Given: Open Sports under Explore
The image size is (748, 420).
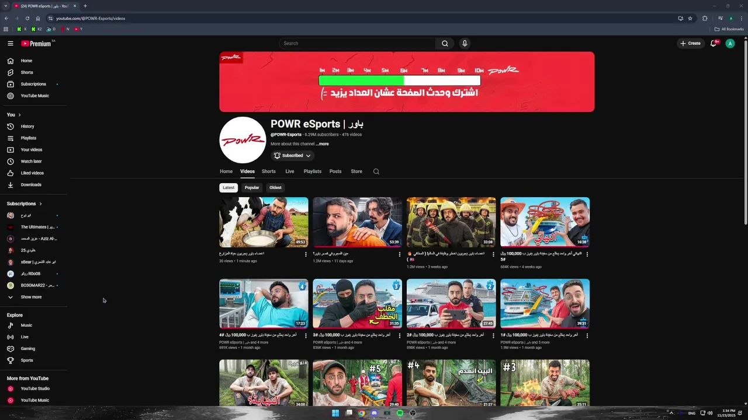Looking at the screenshot, I should 33,360.
